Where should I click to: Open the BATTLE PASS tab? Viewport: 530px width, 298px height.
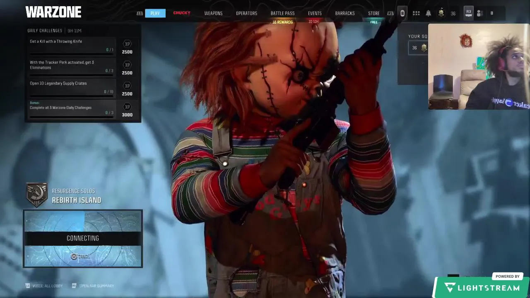[x=282, y=13]
